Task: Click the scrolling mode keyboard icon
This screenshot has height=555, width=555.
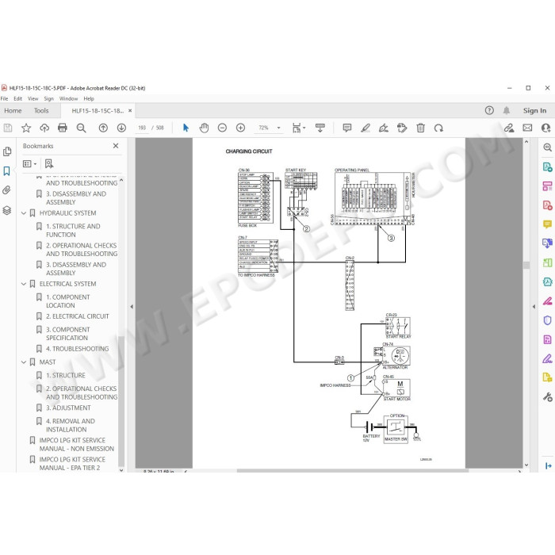Action: (320, 128)
